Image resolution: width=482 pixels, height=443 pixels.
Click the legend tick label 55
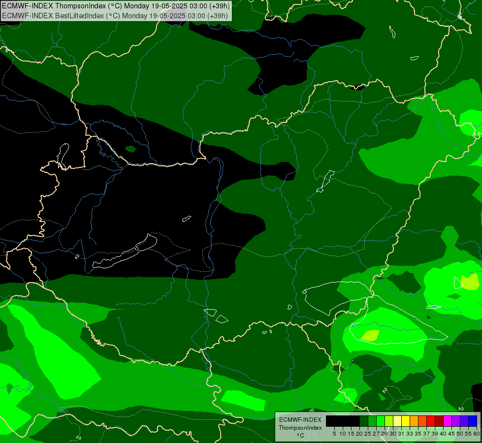tap(469, 434)
